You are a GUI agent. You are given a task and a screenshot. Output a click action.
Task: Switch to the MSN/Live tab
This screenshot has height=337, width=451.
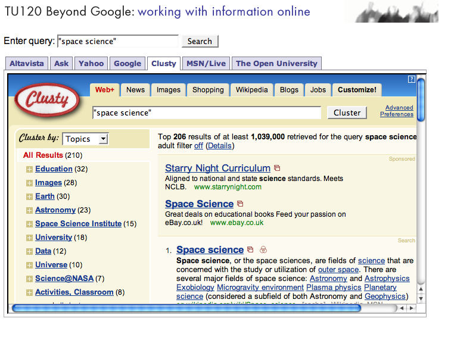(x=206, y=63)
